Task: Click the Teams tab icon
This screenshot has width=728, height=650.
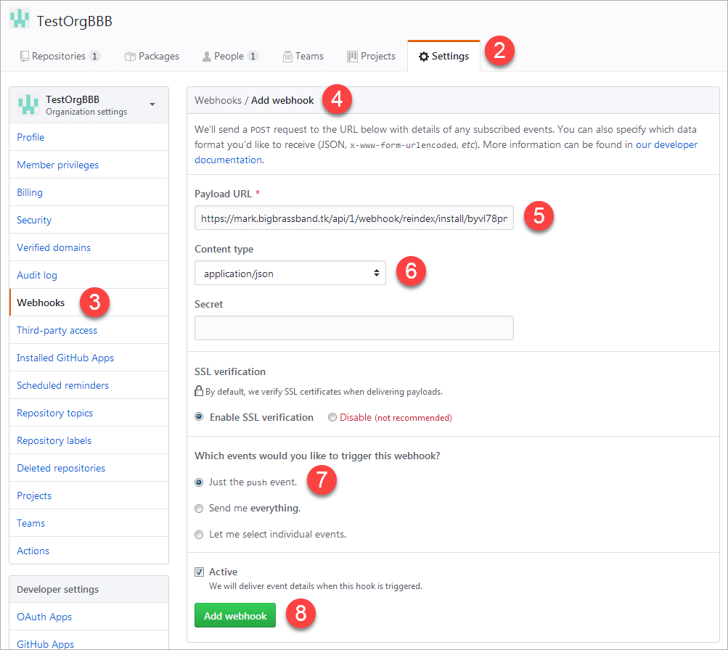Action: point(287,57)
